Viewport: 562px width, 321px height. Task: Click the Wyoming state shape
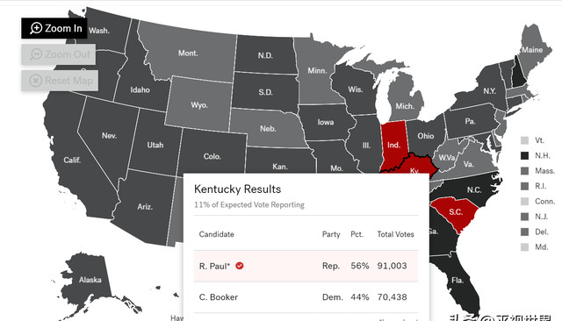tap(199, 103)
